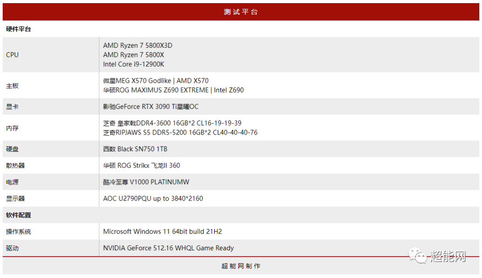Viewport: 482px width, 278px height.
Task: Click the 软件配置 section heading
Action: click(x=18, y=215)
